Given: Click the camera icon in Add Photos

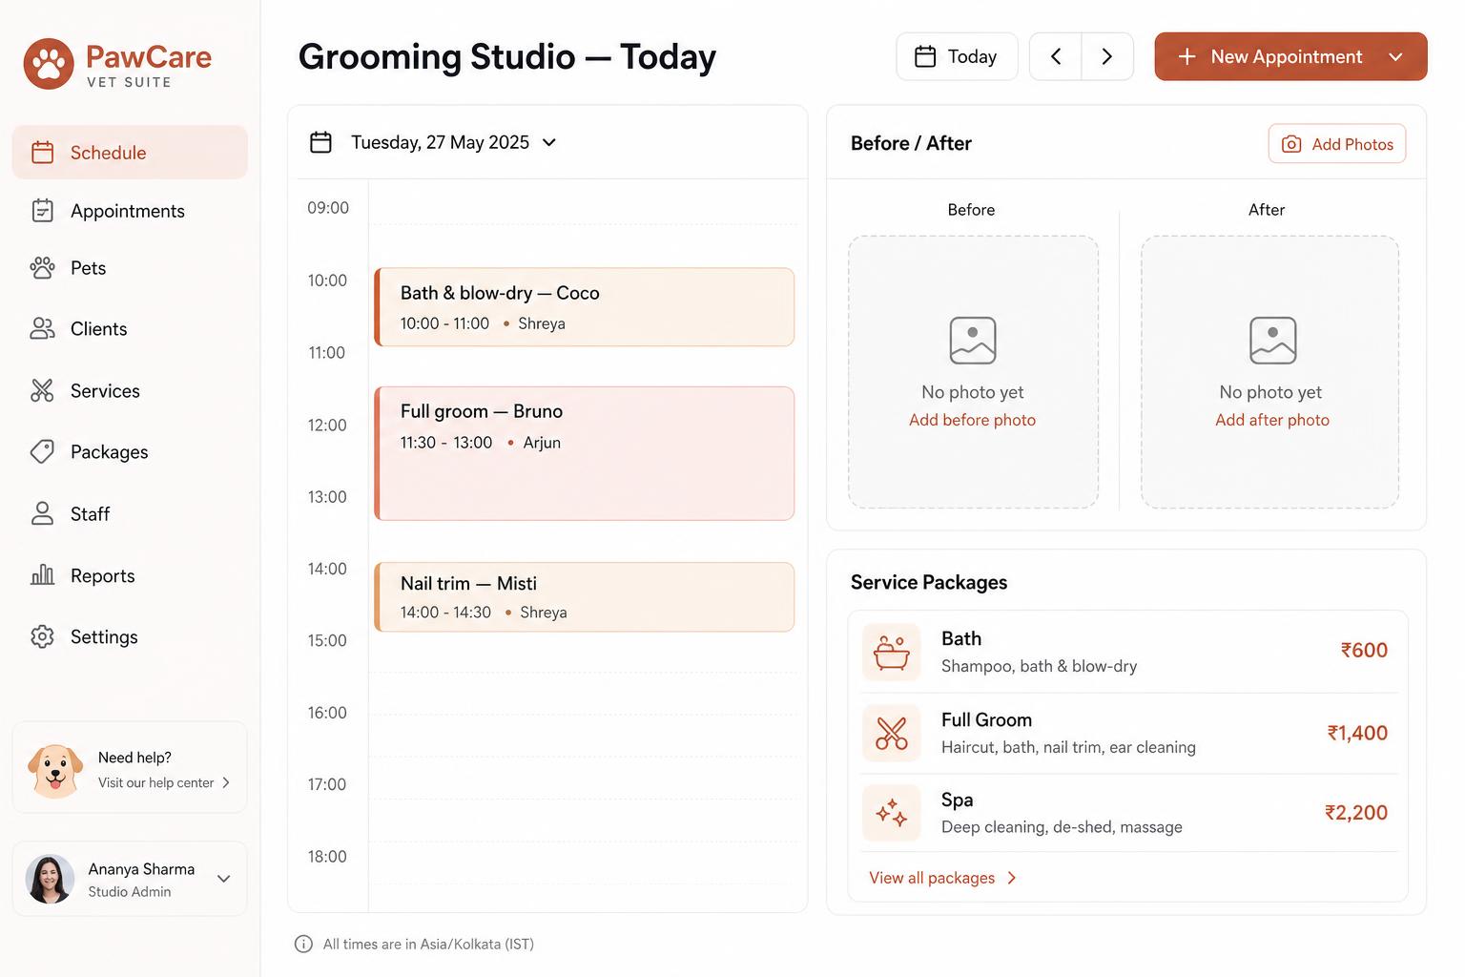Looking at the screenshot, I should [1291, 144].
